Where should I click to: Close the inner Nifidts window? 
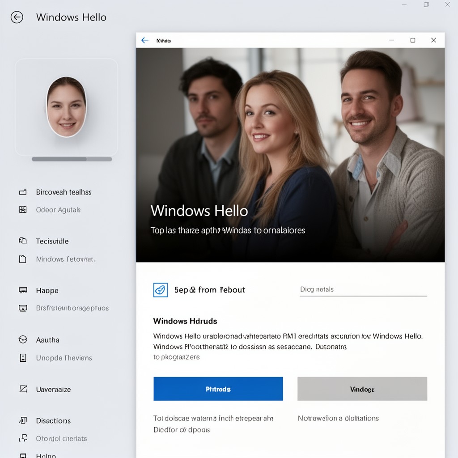[x=433, y=40]
